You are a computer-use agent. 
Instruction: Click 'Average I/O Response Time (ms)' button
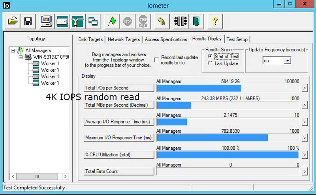tap(119, 122)
